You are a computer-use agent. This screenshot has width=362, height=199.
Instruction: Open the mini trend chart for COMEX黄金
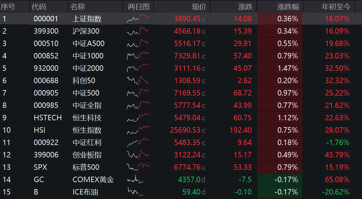[135, 179]
